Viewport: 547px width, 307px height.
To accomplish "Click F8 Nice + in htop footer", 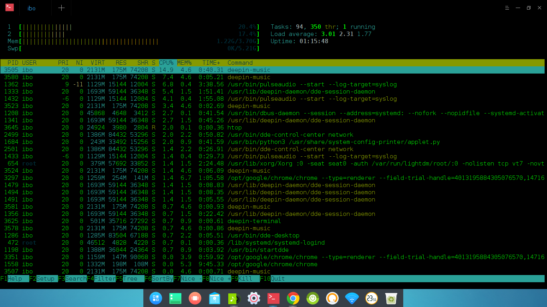I will (217, 279).
